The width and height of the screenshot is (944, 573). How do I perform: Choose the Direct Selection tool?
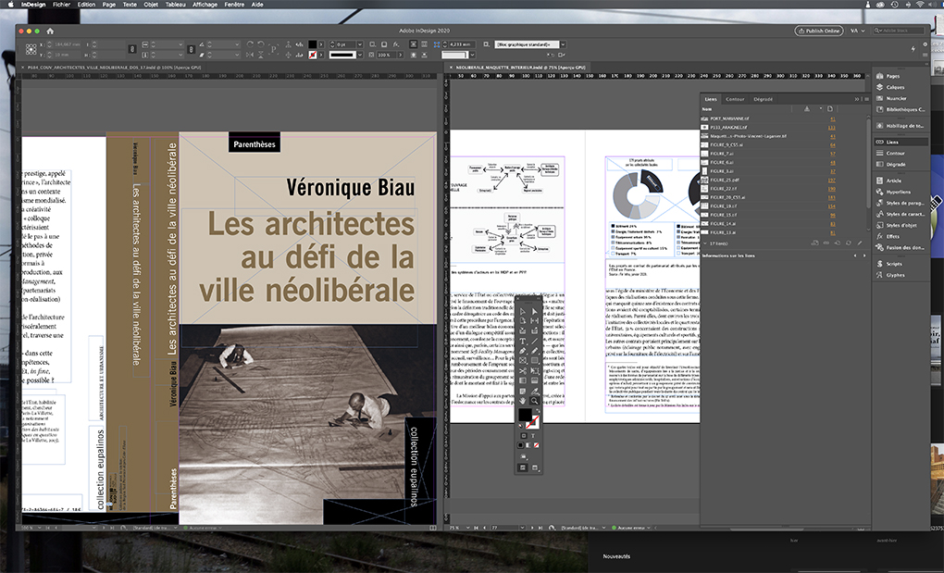[535, 311]
